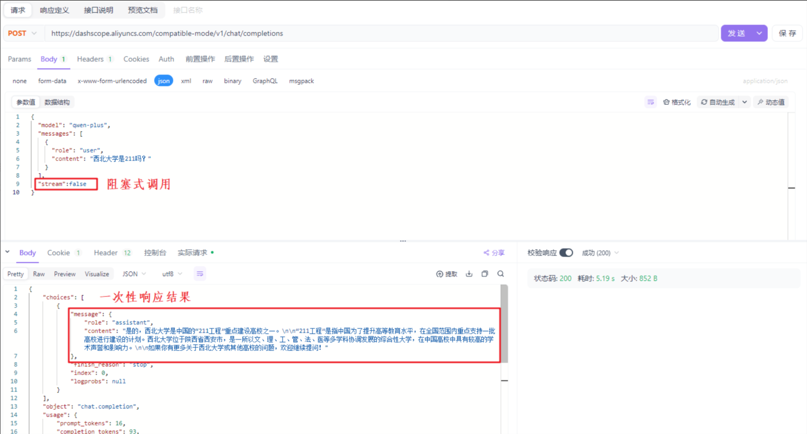Image resolution: width=807 pixels, height=434 pixels.
Task: Click the 分享 share link
Action: (x=494, y=253)
